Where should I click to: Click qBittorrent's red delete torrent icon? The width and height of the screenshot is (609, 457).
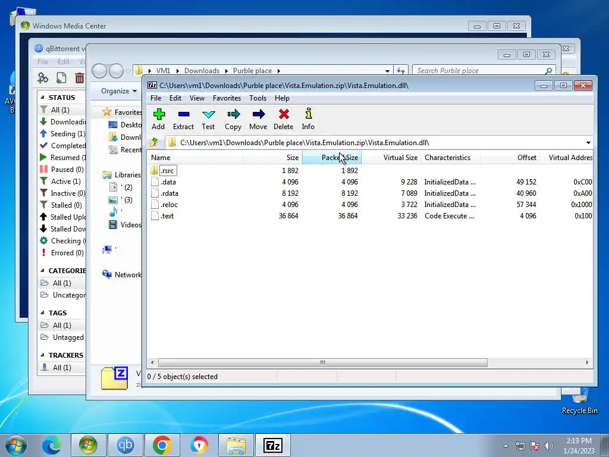[x=80, y=78]
